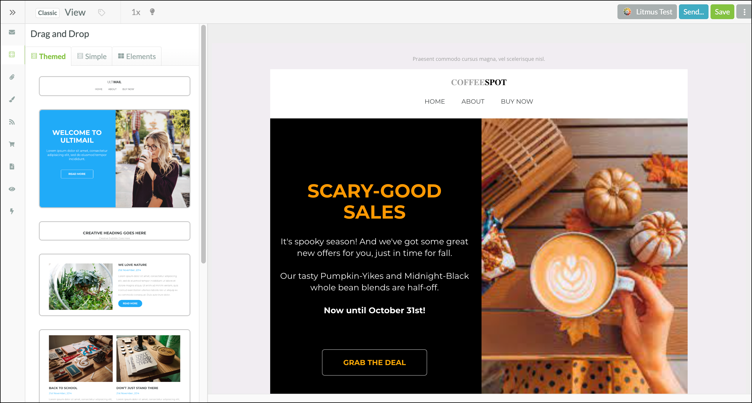Select the Welcome to Ultimail hero block thumbnail
This screenshot has width=752, height=403.
coord(115,159)
